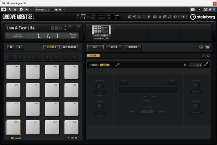Enable Read automation (R) button

coord(9,9)
